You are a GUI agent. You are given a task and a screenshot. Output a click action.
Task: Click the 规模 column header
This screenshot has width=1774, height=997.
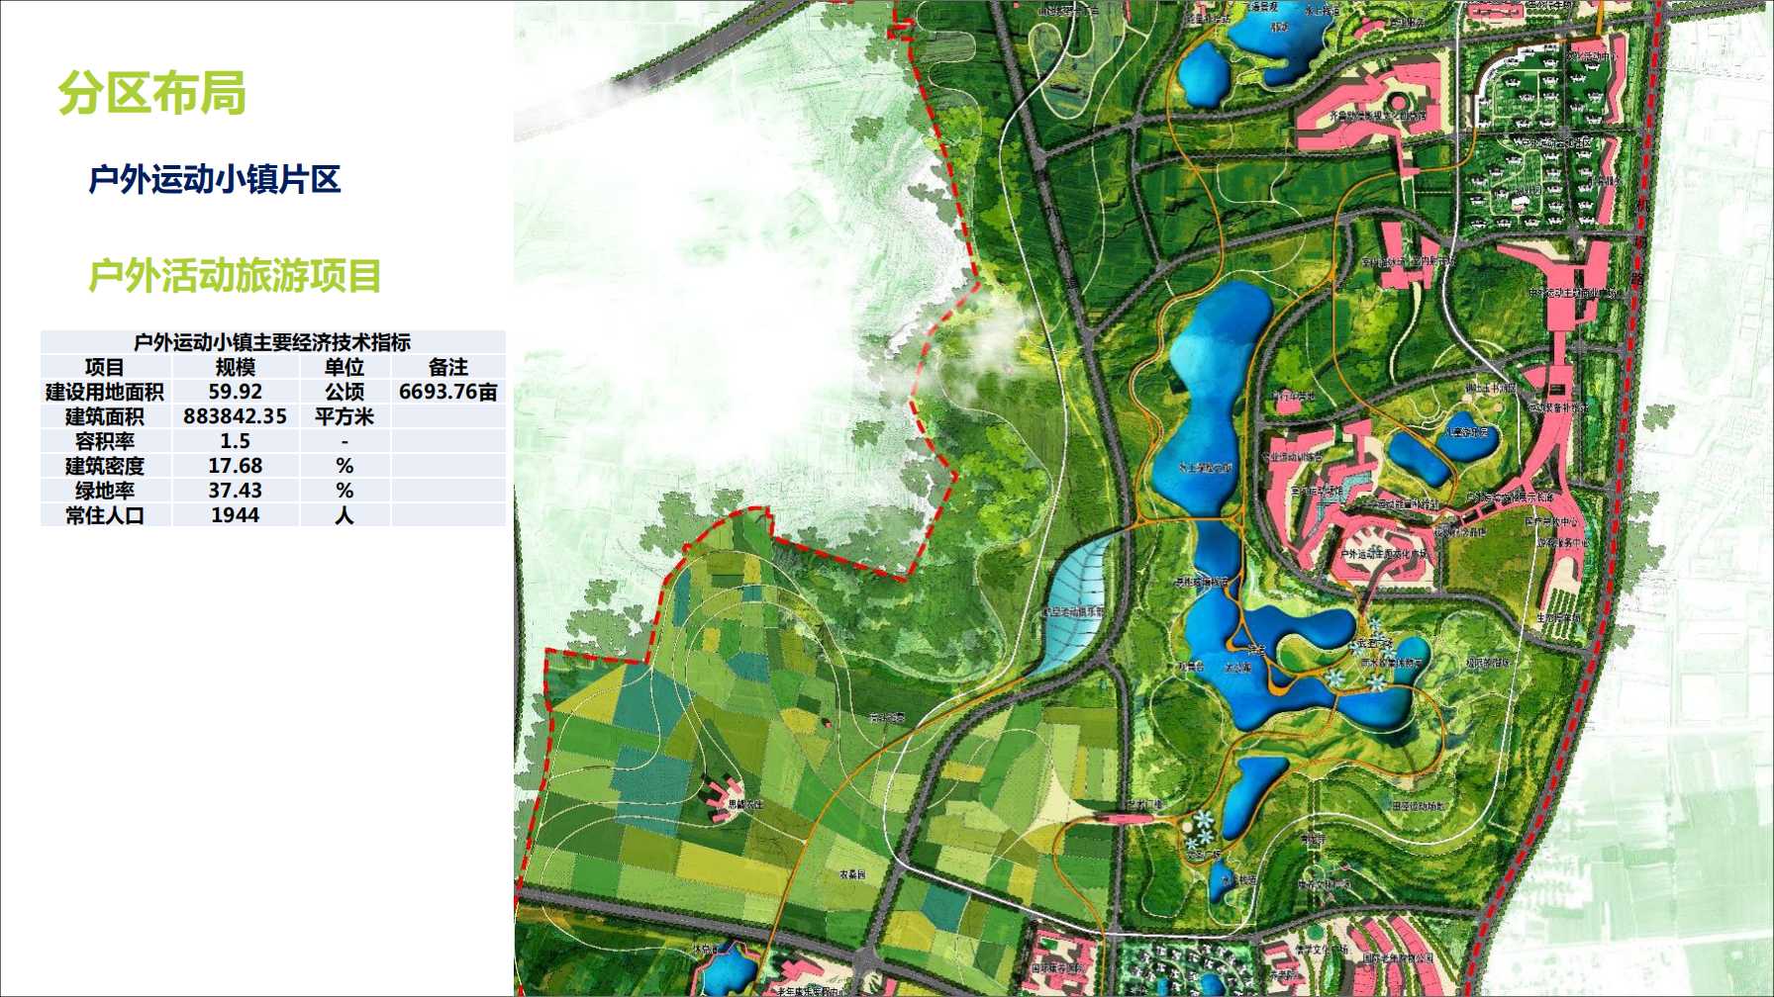click(x=235, y=367)
